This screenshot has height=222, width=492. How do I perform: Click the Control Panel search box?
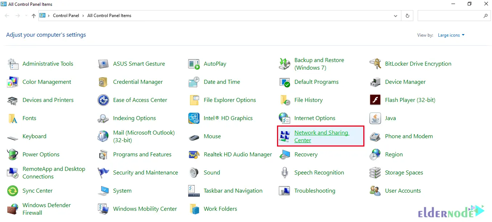click(450, 16)
